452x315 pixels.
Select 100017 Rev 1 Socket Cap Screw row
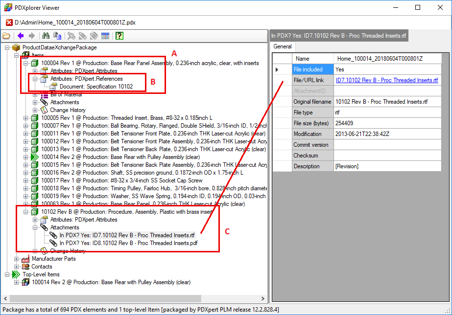[x=121, y=180]
